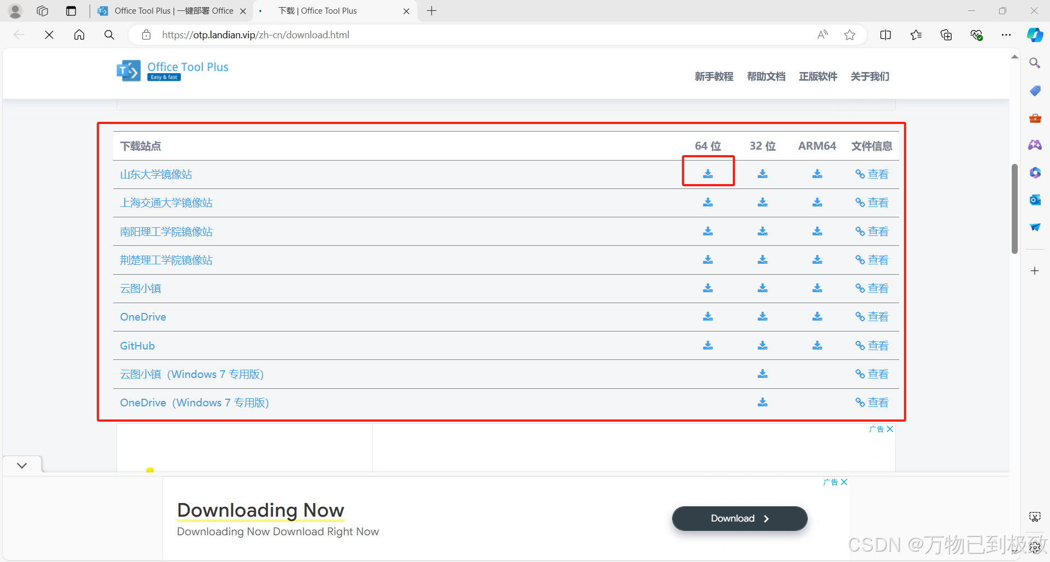Viewport: 1050px width, 562px height.
Task: Download 32-bit from Jingchu (荆楚理工学院) mirror
Action: [762, 259]
